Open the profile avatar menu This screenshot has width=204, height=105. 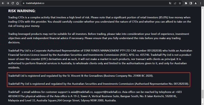point(196,3)
